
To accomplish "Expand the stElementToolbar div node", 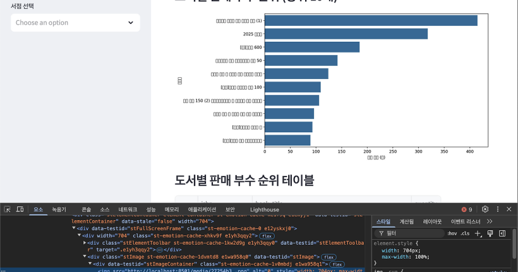I will coord(85,242).
